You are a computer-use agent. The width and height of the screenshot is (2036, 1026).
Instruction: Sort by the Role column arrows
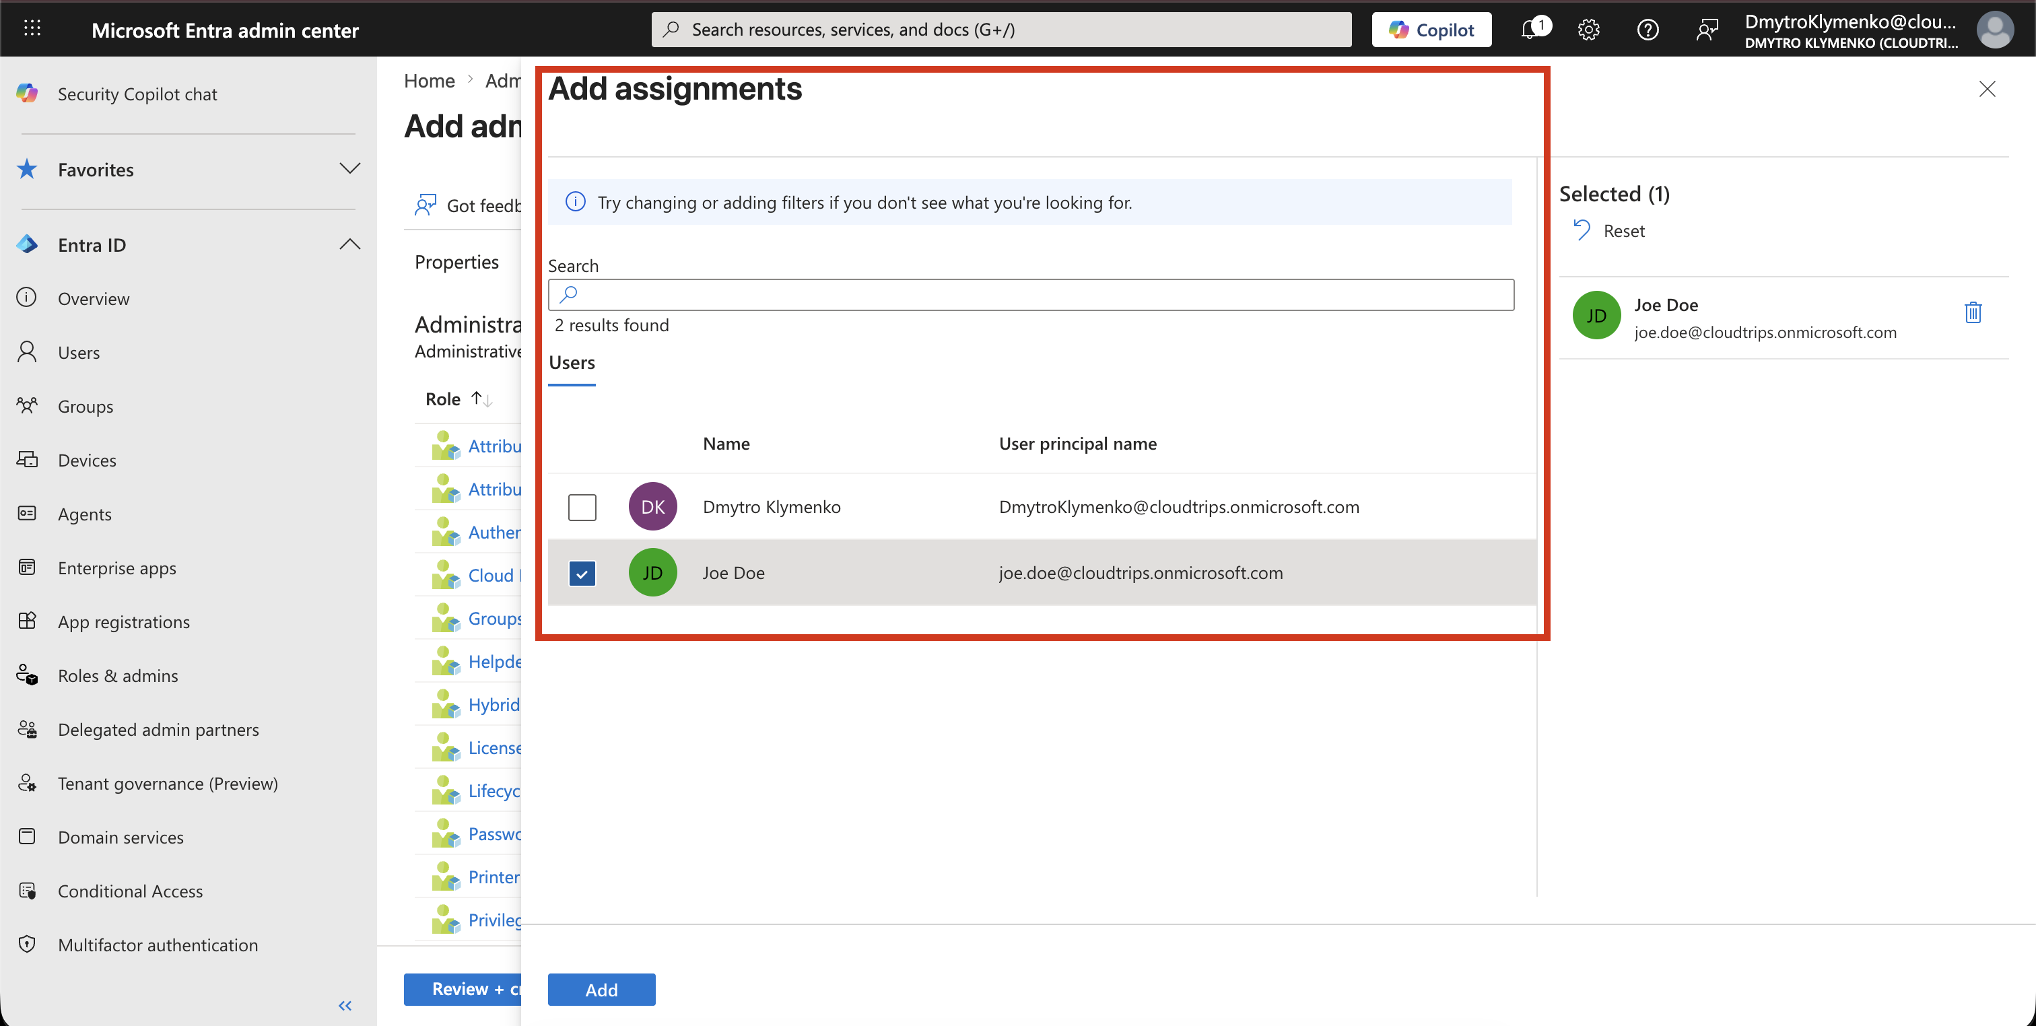(x=481, y=399)
